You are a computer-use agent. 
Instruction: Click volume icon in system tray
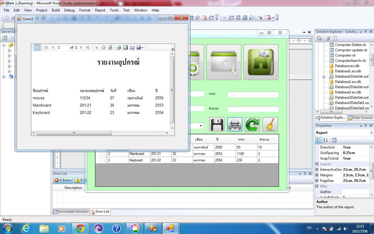[x=346, y=229]
